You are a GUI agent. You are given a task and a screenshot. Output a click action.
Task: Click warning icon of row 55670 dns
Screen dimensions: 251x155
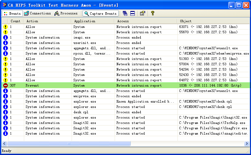(x=5, y=32)
